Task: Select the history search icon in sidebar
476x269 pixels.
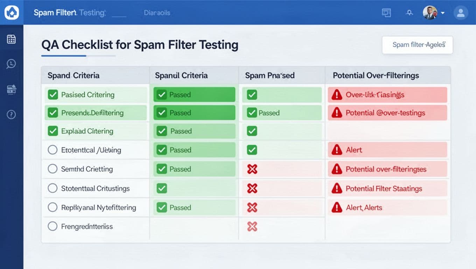Action: [x=12, y=64]
